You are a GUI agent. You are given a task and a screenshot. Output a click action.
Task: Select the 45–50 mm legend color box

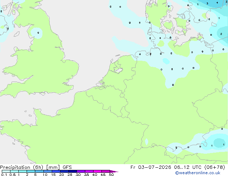[106, 171]
